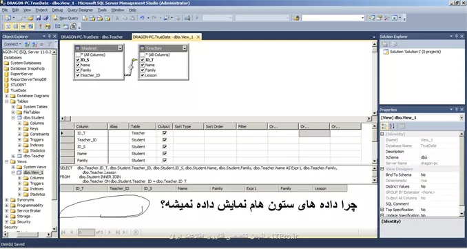
Task: Click the Registered Servers toolbar icon
Action: click(371, 18)
